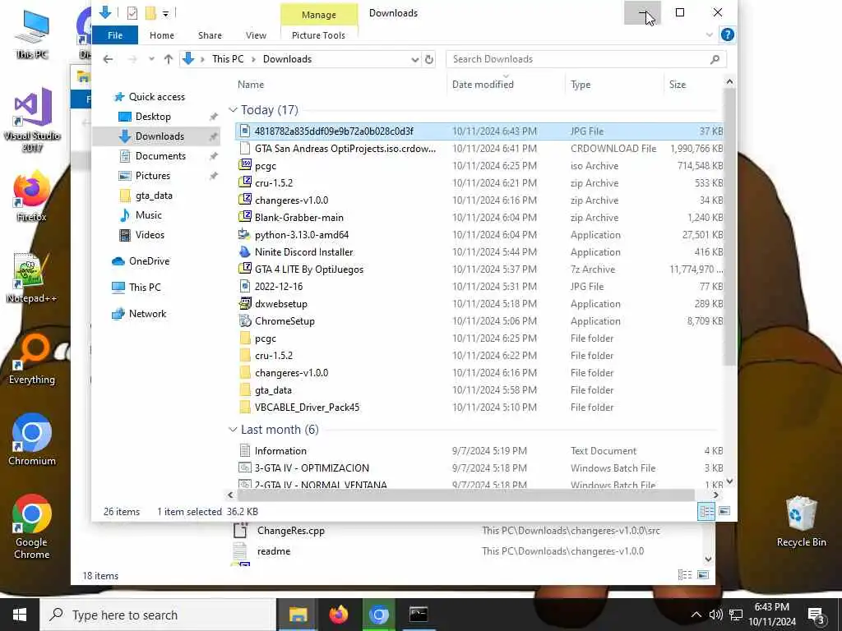Select This PC in the navigation pane
Viewport: 842px width, 631px height.
coord(145,288)
